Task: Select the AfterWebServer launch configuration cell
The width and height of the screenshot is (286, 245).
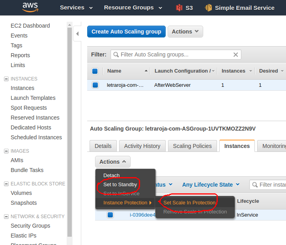Action: click(172, 85)
